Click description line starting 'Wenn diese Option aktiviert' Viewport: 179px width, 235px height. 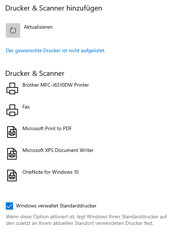click(86, 217)
